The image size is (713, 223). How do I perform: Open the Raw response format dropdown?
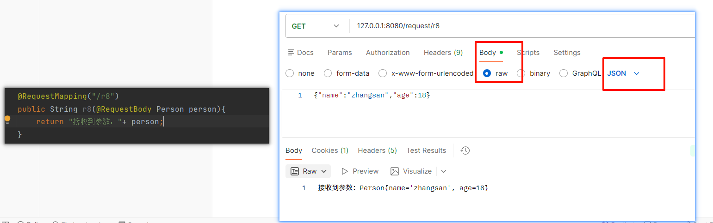click(308, 171)
